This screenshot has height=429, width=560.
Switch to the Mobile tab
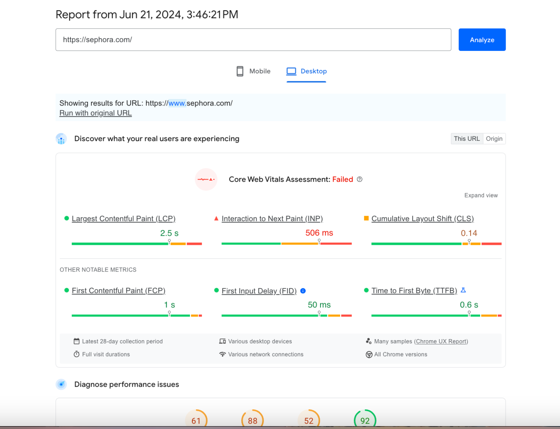pos(253,71)
